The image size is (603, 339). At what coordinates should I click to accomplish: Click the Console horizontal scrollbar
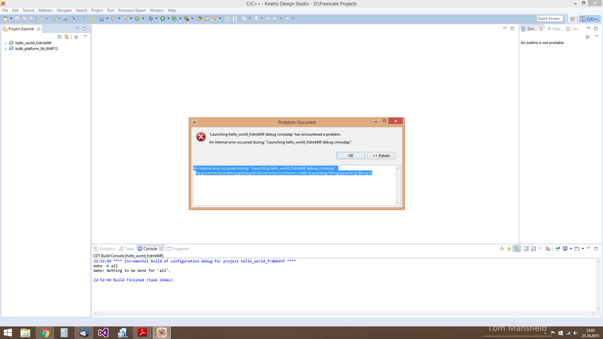tap(344, 314)
